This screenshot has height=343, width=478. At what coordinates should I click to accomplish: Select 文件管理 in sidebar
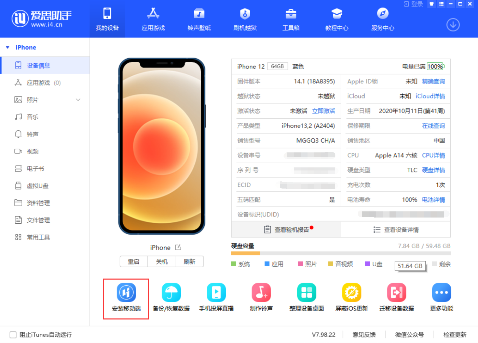[45, 220]
